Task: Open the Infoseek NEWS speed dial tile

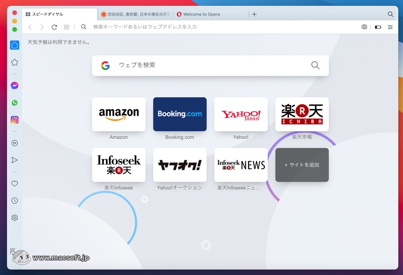Action: (x=241, y=165)
